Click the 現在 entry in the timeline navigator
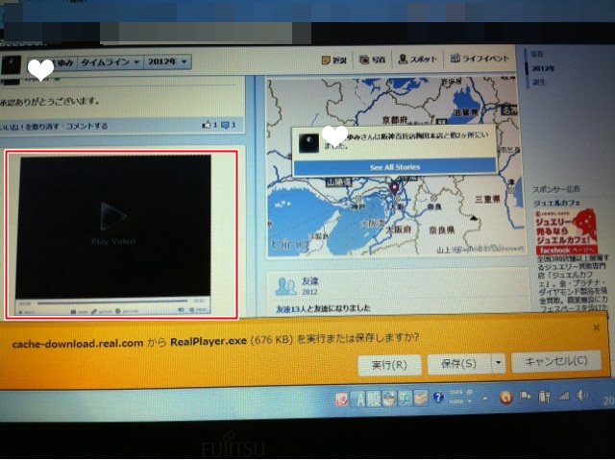The image size is (615, 460). pos(537,55)
